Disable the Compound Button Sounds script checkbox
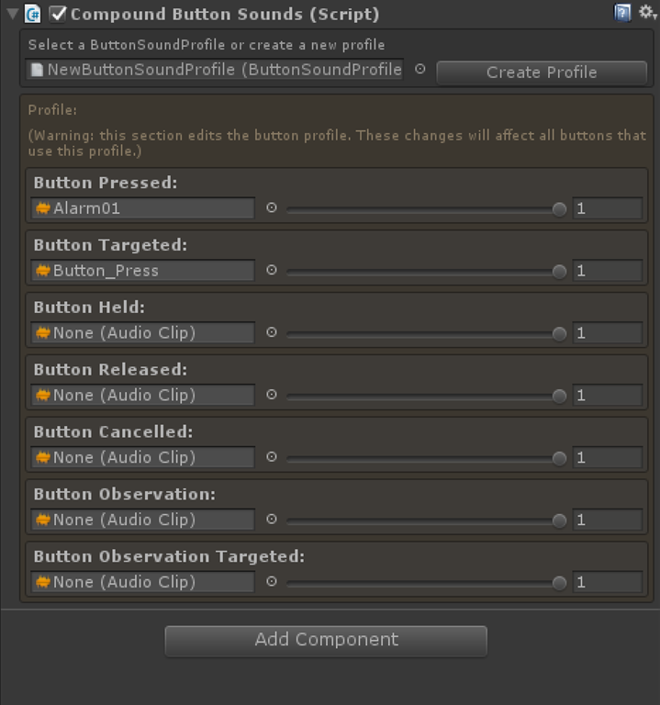Image resolution: width=660 pixels, height=705 pixels. (x=58, y=14)
